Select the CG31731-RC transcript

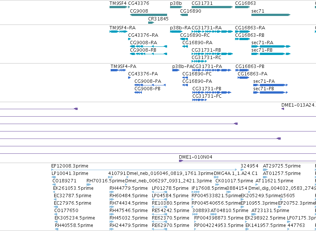click(199, 61)
